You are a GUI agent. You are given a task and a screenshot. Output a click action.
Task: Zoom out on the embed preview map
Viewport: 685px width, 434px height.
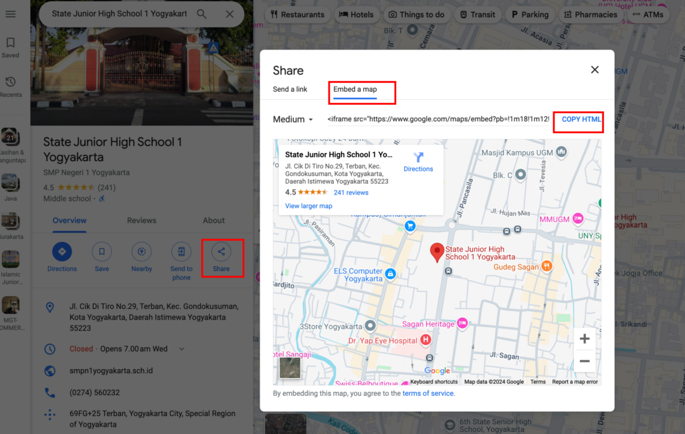585,361
